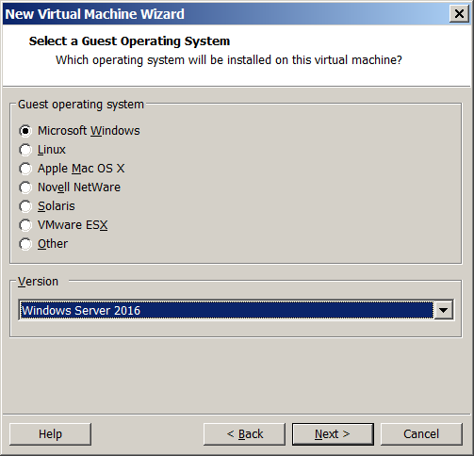Cancel the New Virtual Machine Wizard
Viewport: 474px width, 456px height.
pos(421,434)
